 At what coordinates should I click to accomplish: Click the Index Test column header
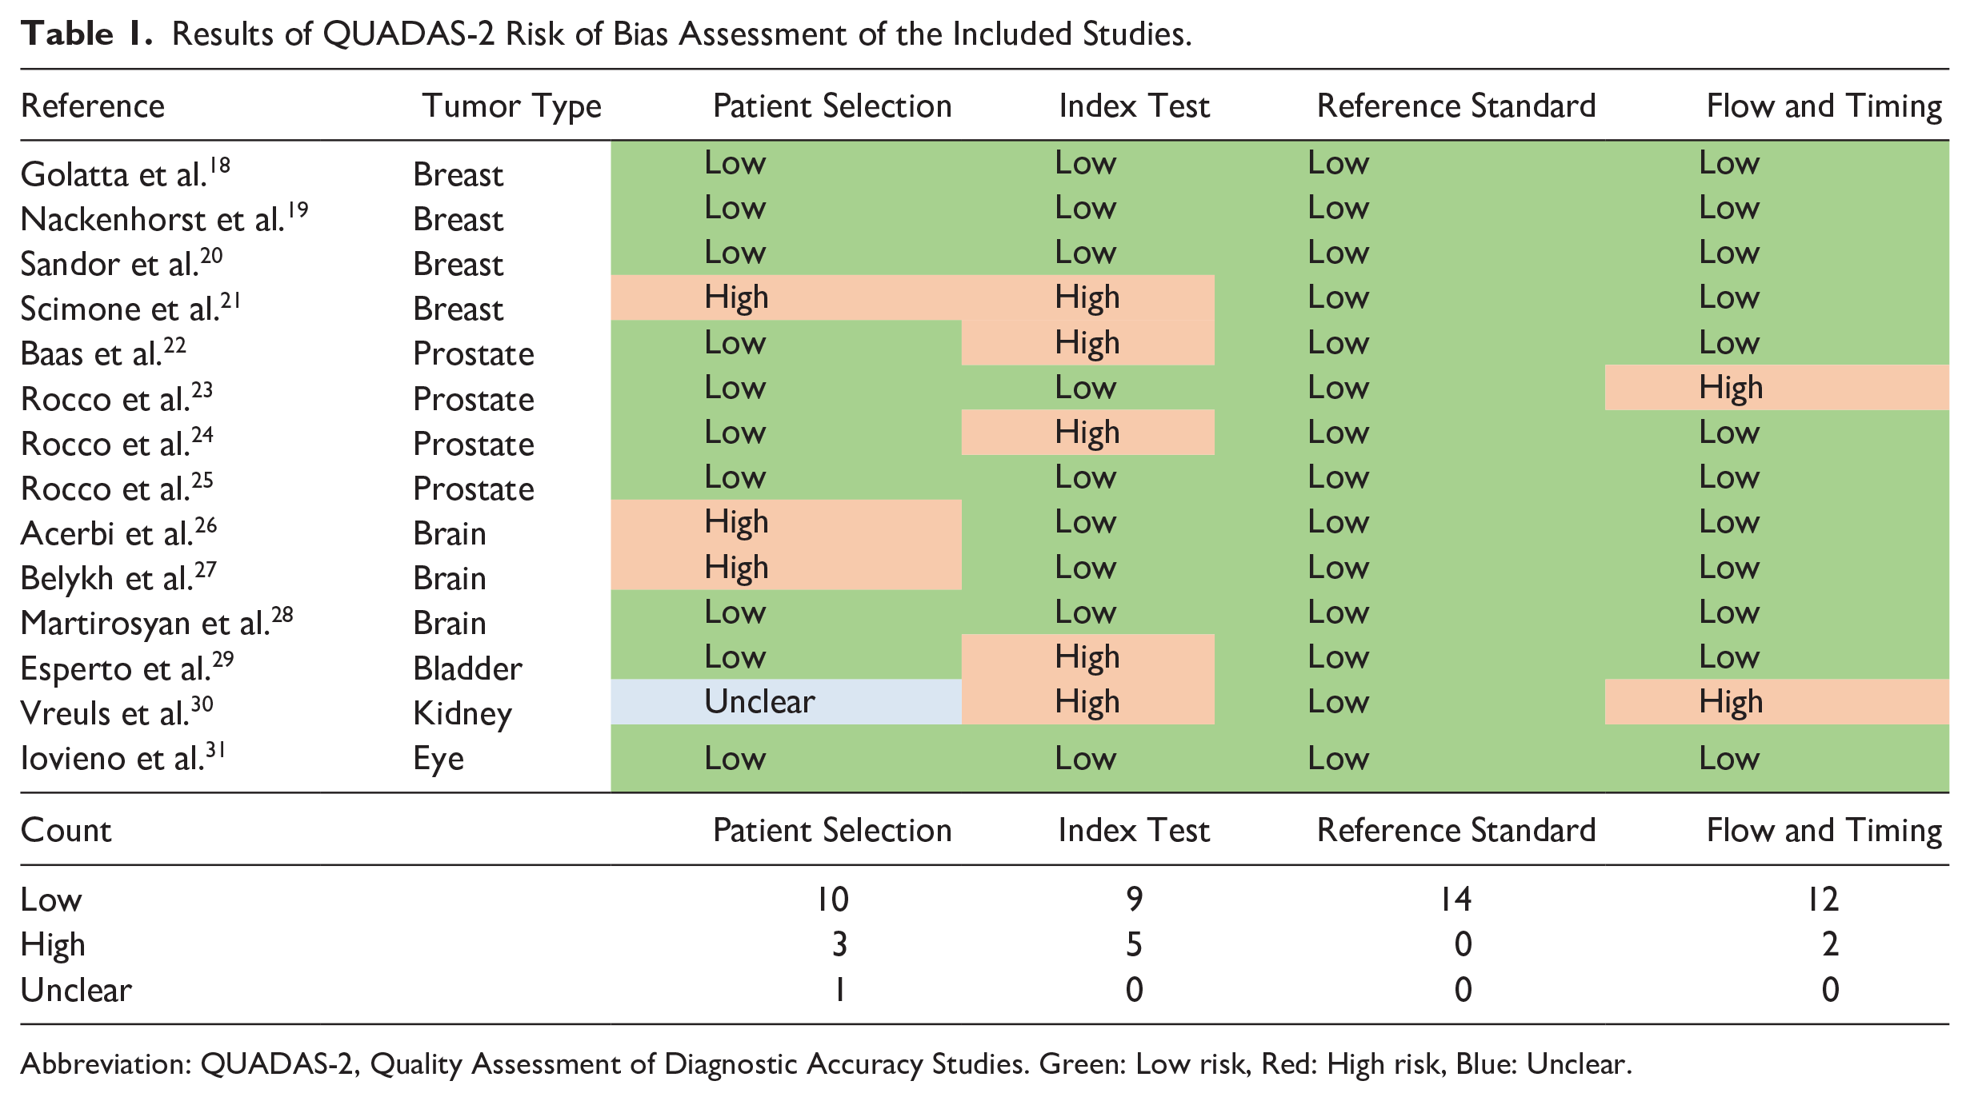point(1134,106)
